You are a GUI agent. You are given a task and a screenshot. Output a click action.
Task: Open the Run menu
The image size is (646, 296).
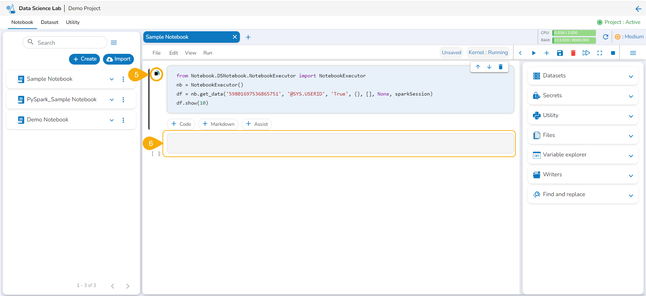coord(208,53)
